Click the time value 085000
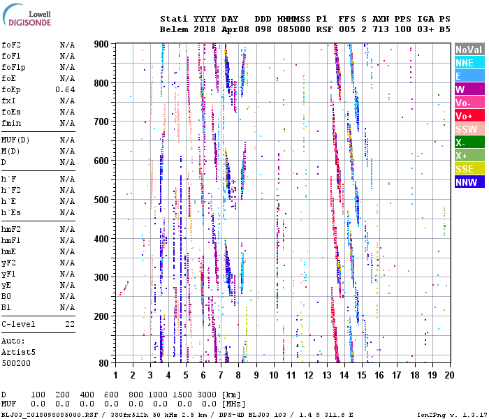This screenshot has width=489, height=419. [294, 29]
